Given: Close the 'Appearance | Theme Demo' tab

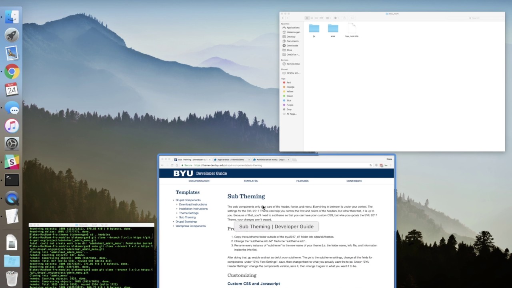Looking at the screenshot, I should [249, 160].
